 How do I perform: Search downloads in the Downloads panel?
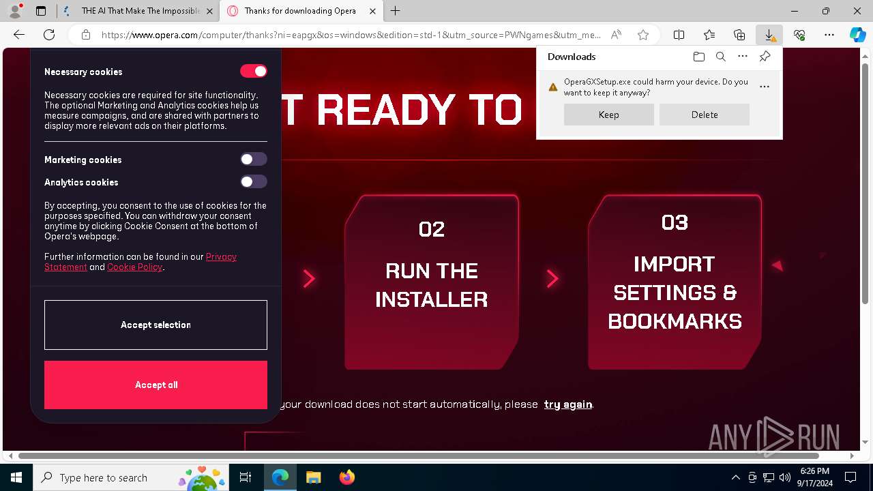[721, 57]
